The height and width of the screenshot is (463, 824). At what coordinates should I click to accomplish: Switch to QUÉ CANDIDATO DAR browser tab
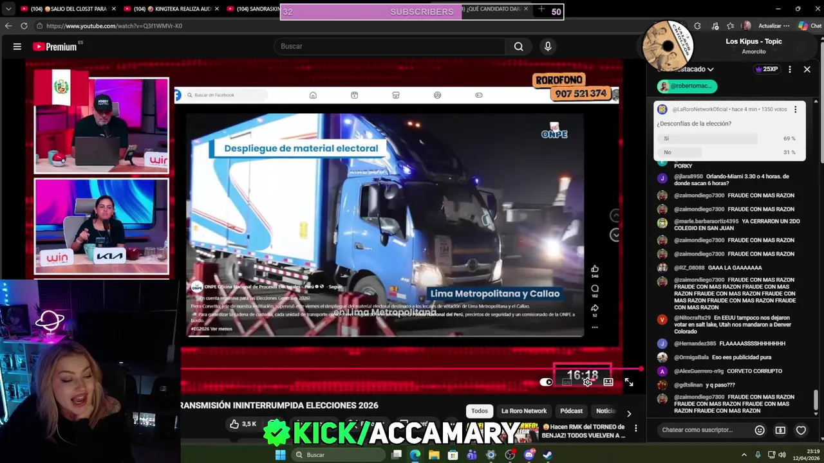point(496,9)
